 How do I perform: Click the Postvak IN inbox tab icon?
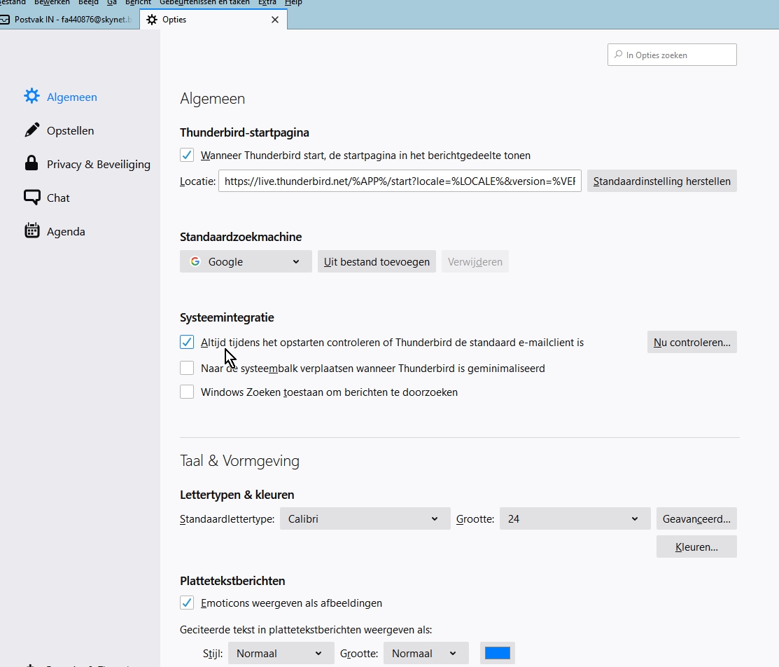point(6,20)
